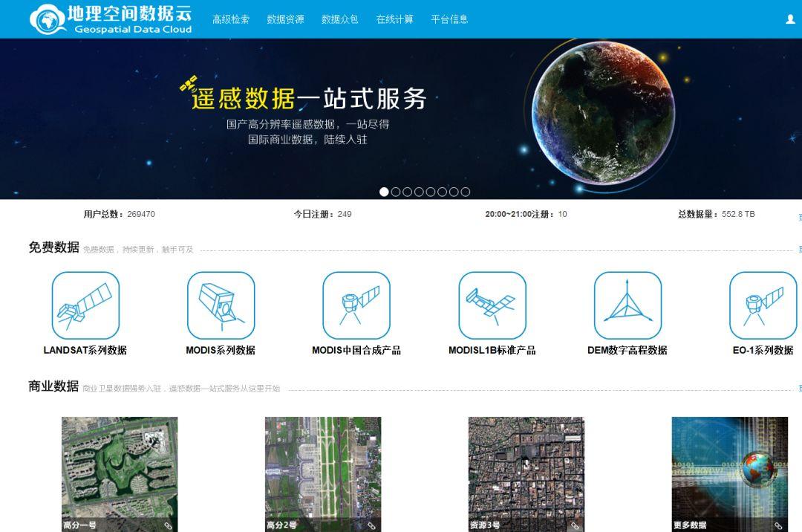802x532 pixels.
Task: Click link icon on 资源3号 thumbnail
Action: point(575,525)
